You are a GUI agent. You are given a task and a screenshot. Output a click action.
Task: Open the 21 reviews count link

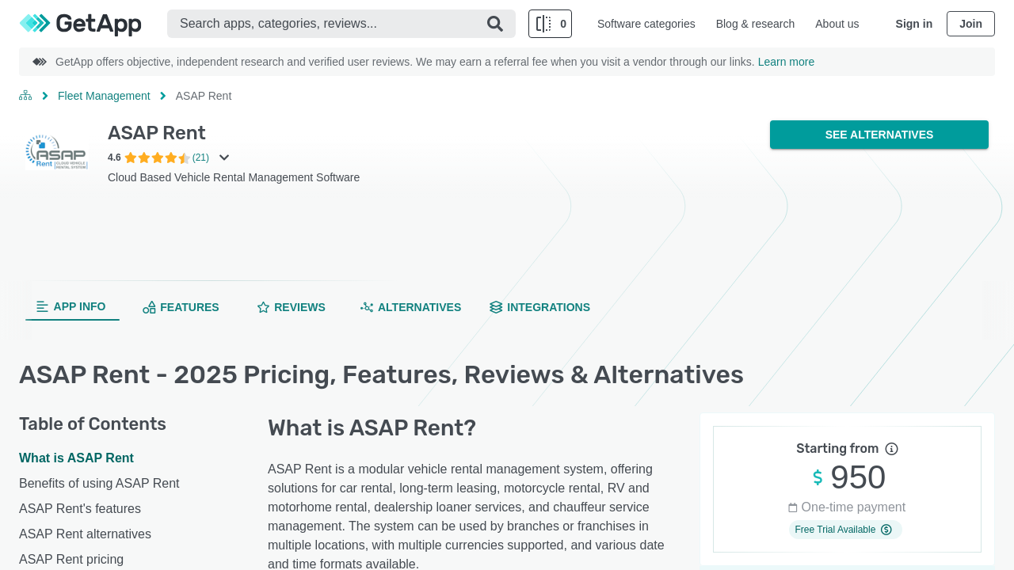(x=200, y=158)
